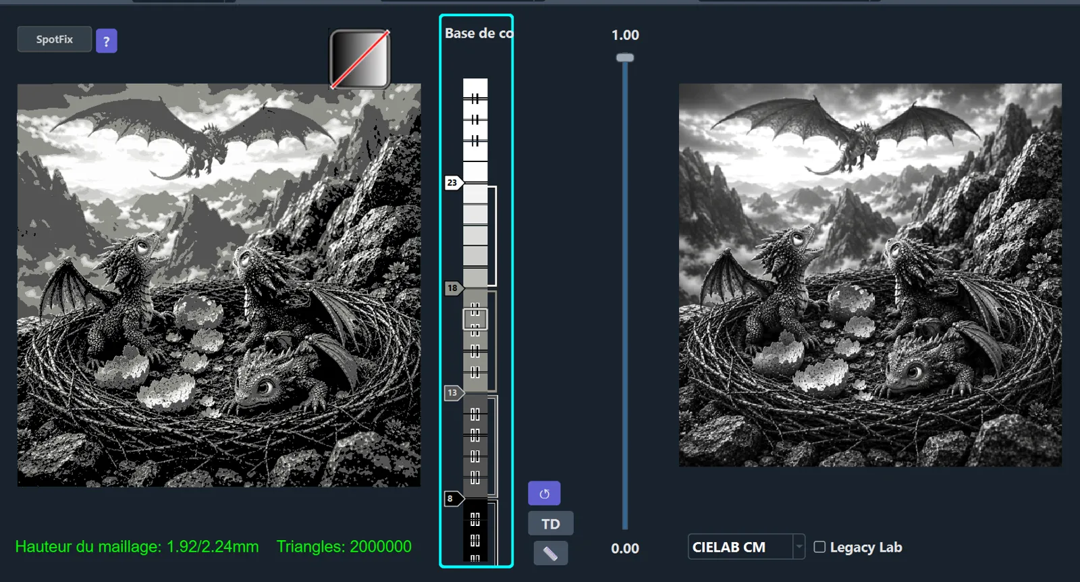The image size is (1080, 582).
Task: Click the right grayscale source dragon image
Action: pyautogui.click(x=870, y=275)
